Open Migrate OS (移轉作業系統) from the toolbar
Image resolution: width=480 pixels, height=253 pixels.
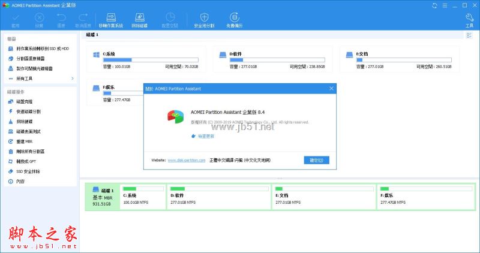(111, 20)
